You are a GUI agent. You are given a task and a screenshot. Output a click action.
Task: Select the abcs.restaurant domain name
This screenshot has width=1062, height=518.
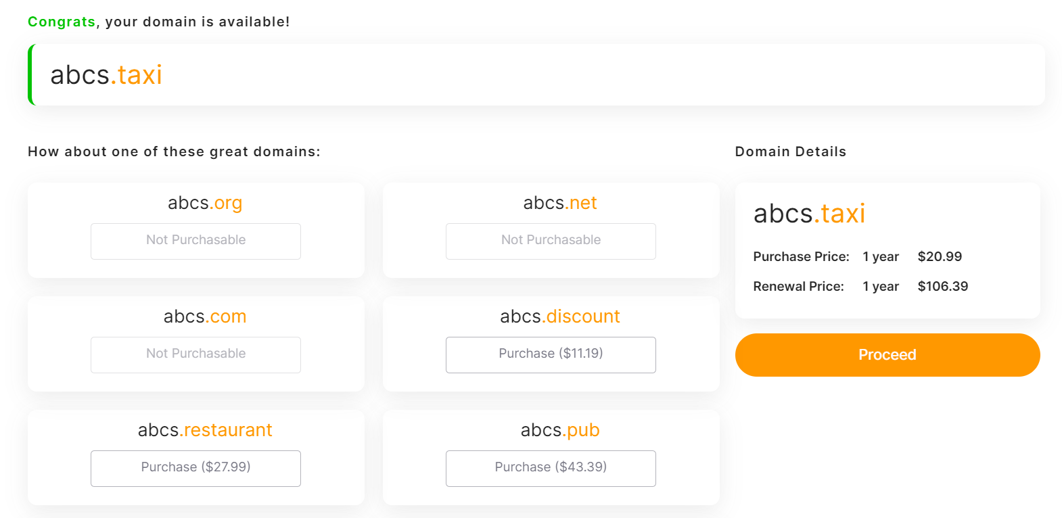[x=205, y=430]
